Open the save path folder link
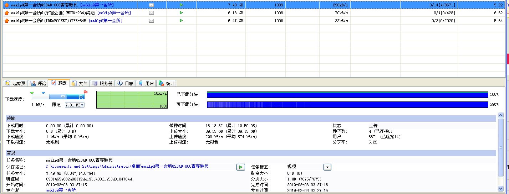Screen dimensions: 509x194 point(127,166)
